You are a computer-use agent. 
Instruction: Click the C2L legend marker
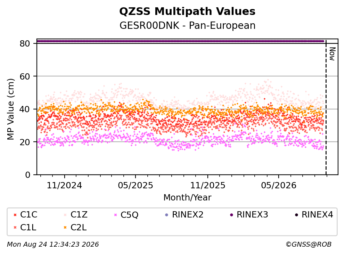[x=65, y=228]
